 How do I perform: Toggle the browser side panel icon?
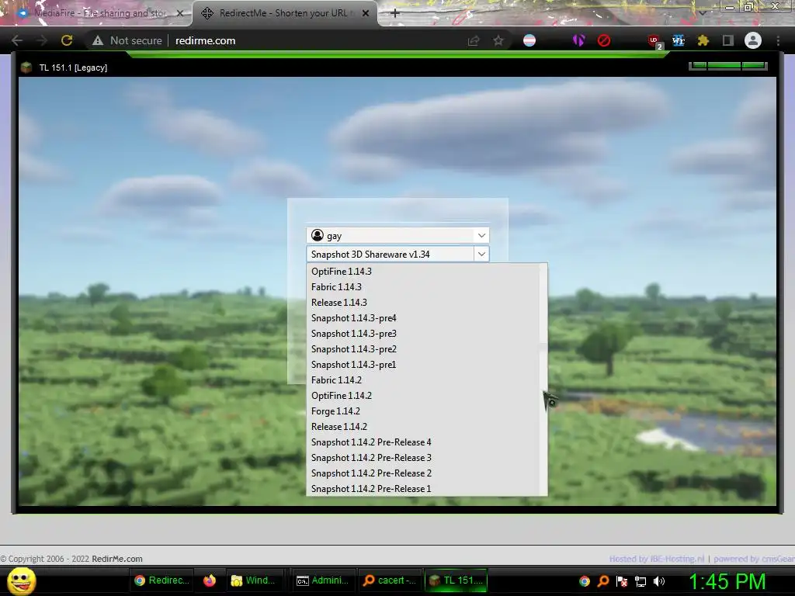(728, 40)
